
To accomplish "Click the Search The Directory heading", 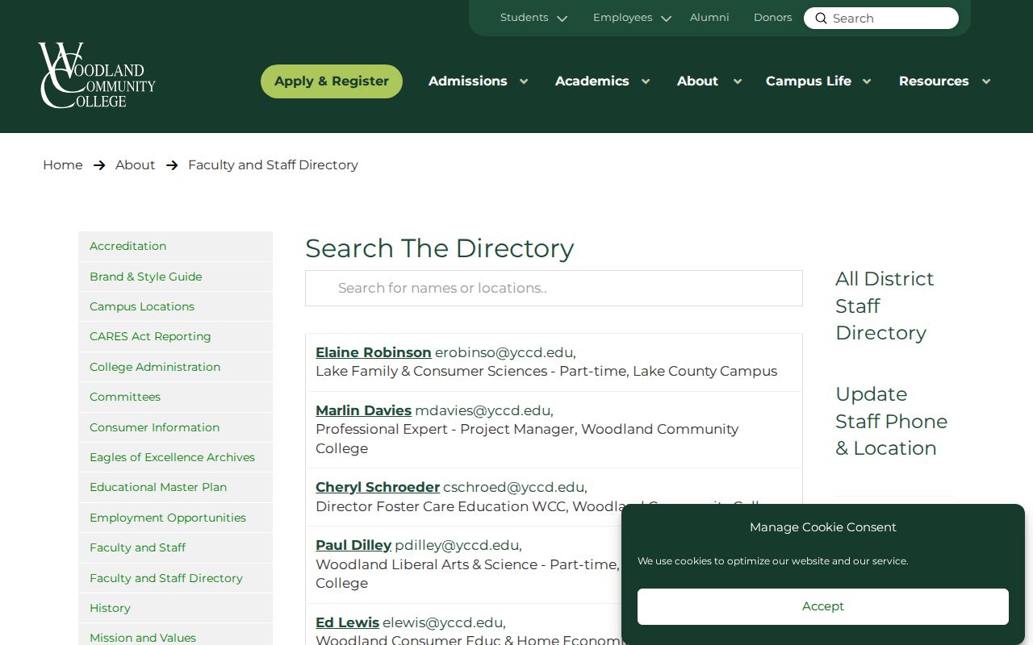I will 439,248.
